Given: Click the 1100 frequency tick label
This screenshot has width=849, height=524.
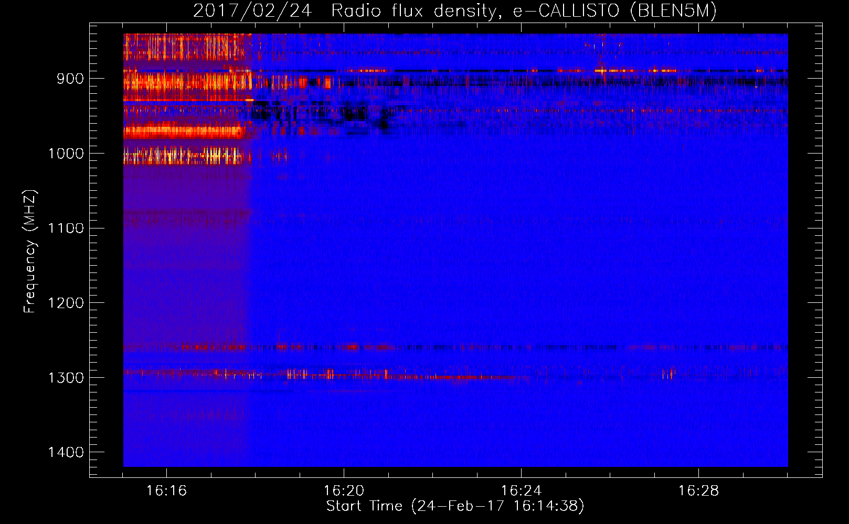Looking at the screenshot, I should 66,228.
